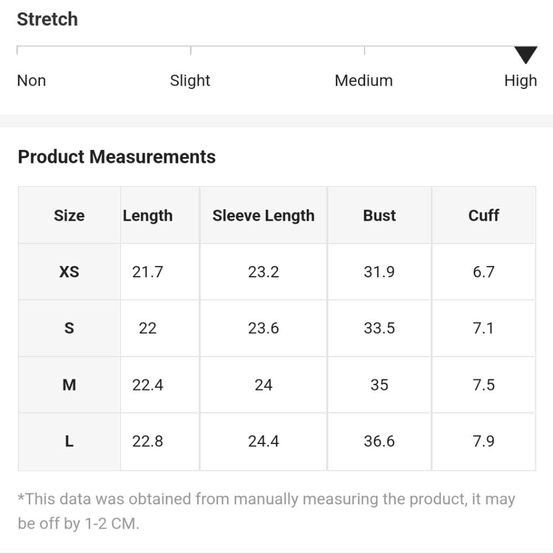Click the Length column header

148,216
